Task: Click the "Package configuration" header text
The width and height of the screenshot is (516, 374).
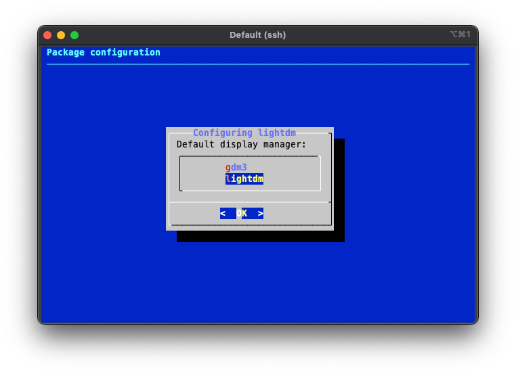Action: coord(104,52)
